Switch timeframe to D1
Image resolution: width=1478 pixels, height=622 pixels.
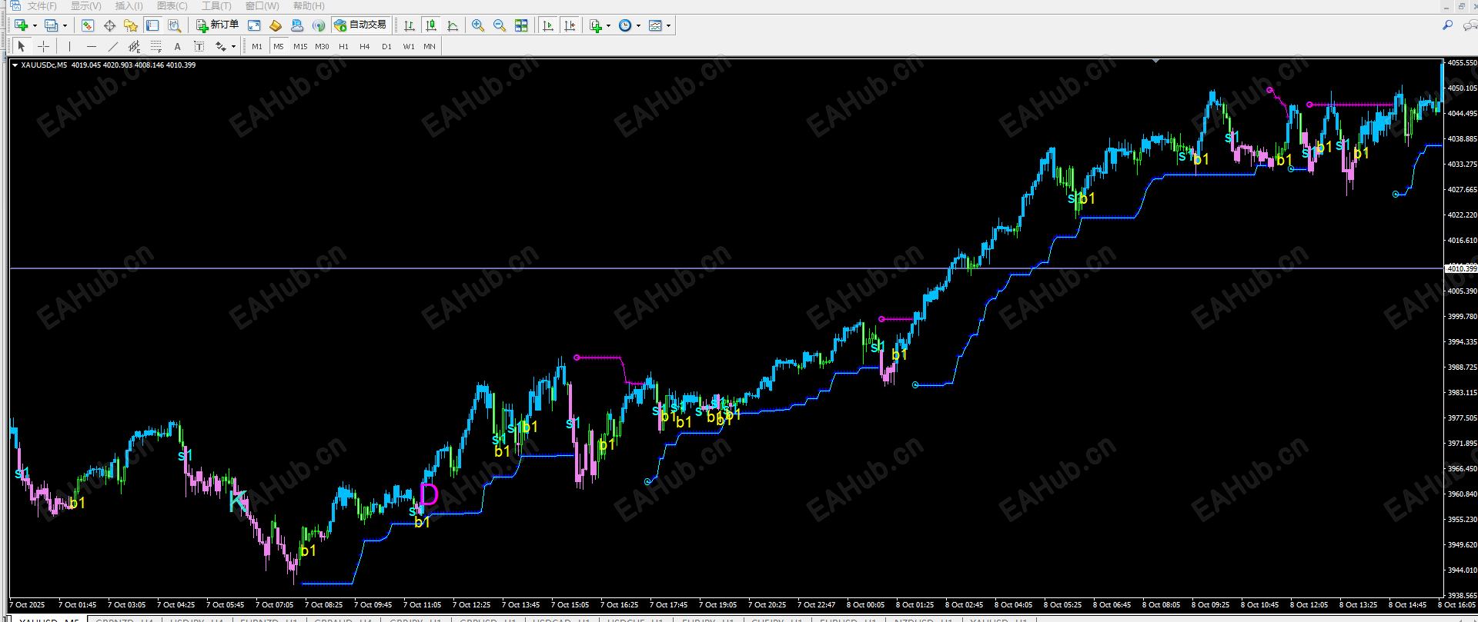point(386,47)
